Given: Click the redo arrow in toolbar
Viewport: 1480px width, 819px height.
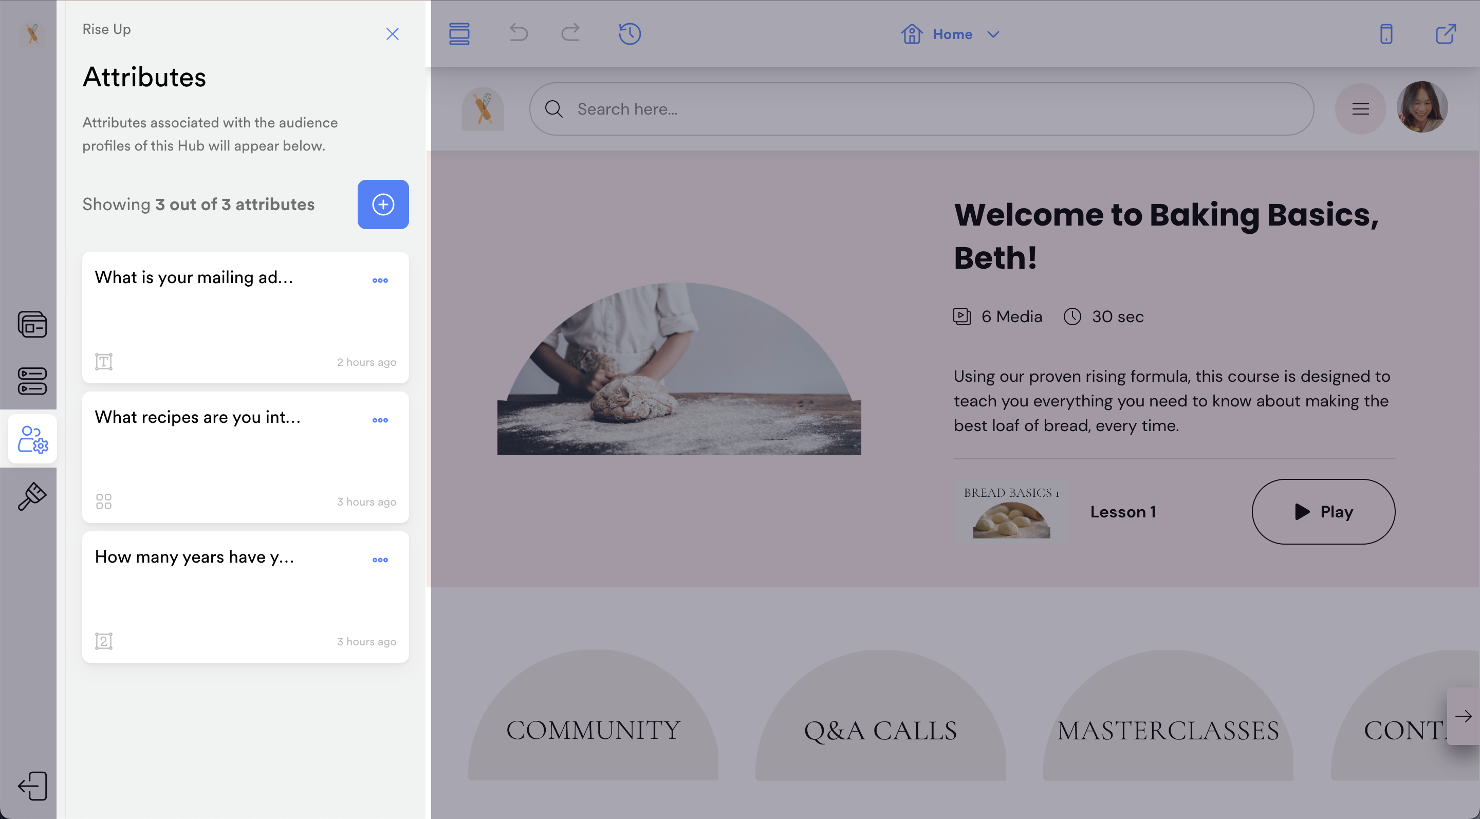Looking at the screenshot, I should 570,33.
